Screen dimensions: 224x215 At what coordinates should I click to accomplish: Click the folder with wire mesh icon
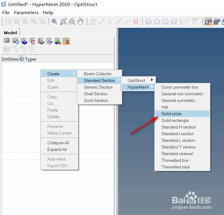[x=50, y=41]
